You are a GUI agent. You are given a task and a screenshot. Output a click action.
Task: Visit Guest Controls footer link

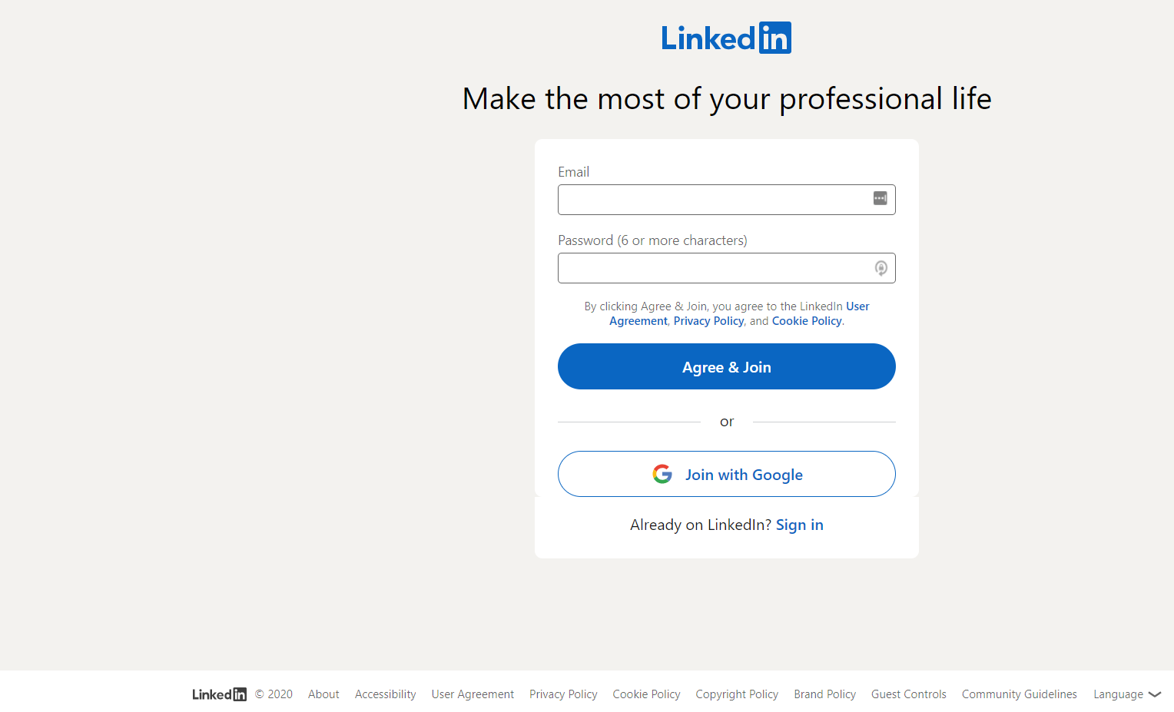pos(908,694)
